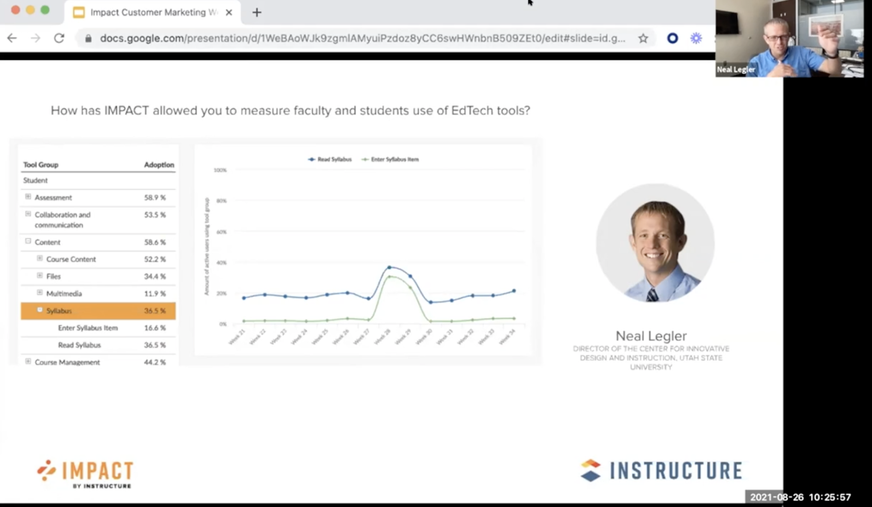Viewport: 872px width, 507px height.
Task: Expand the Multimedia row
Action: click(x=40, y=292)
